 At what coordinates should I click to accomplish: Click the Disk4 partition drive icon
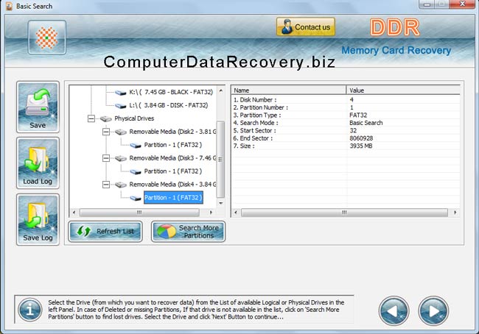136,198
